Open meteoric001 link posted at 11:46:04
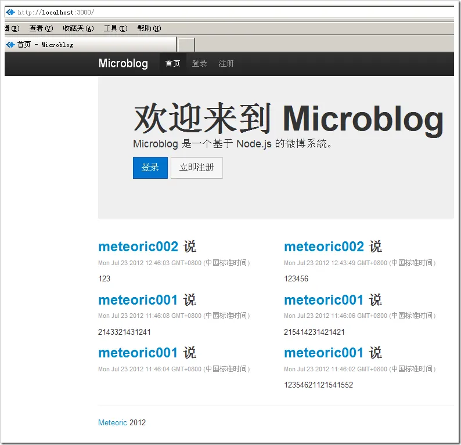 (138, 353)
